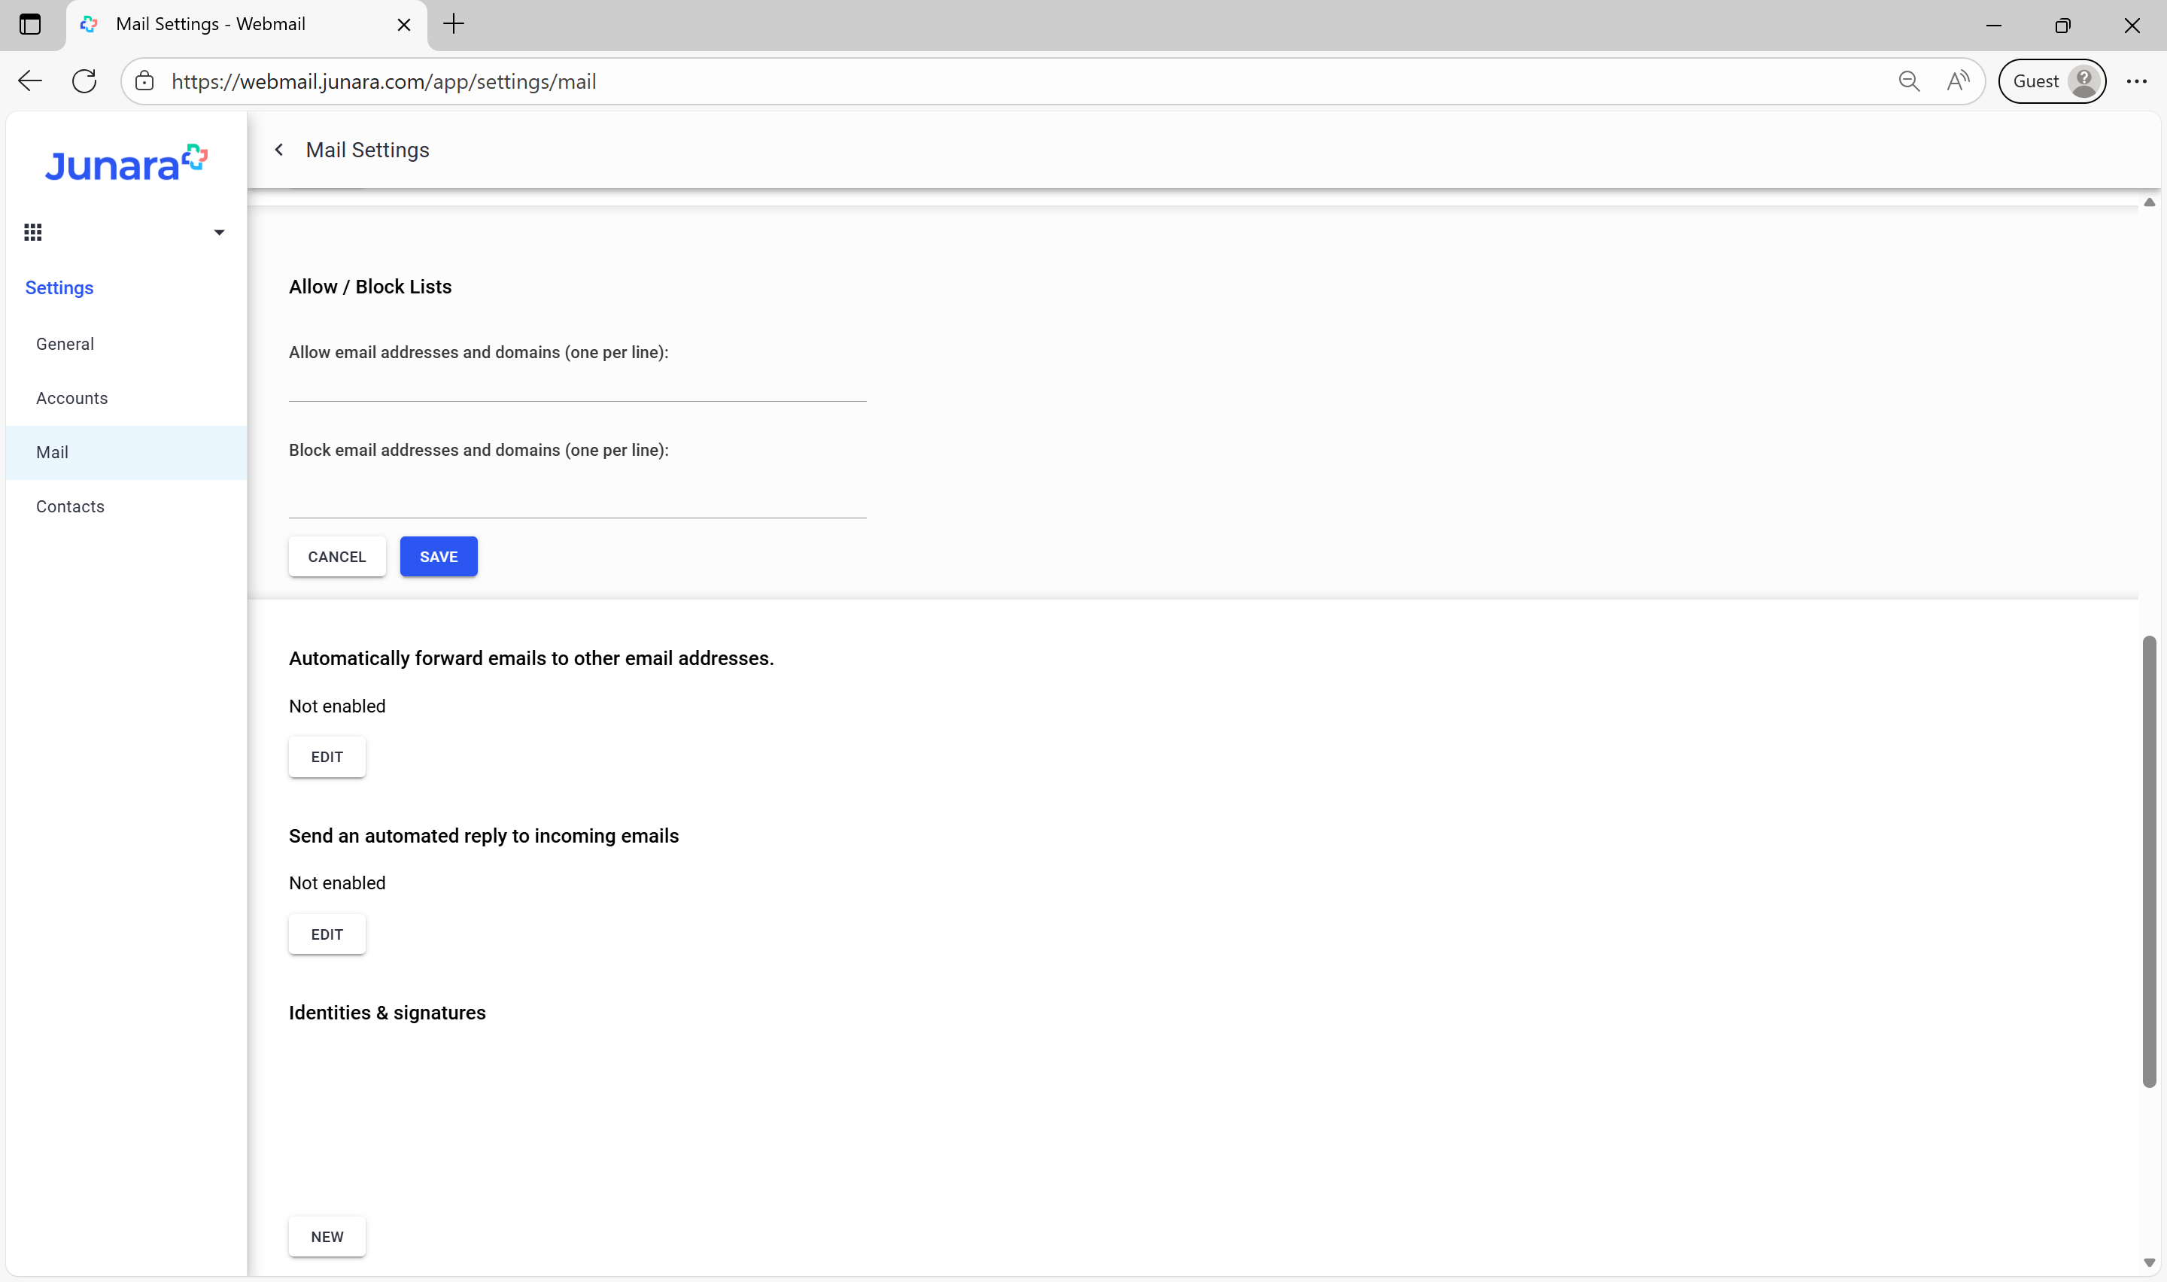
Task: Open Contacts settings section
Action: [x=126, y=507]
